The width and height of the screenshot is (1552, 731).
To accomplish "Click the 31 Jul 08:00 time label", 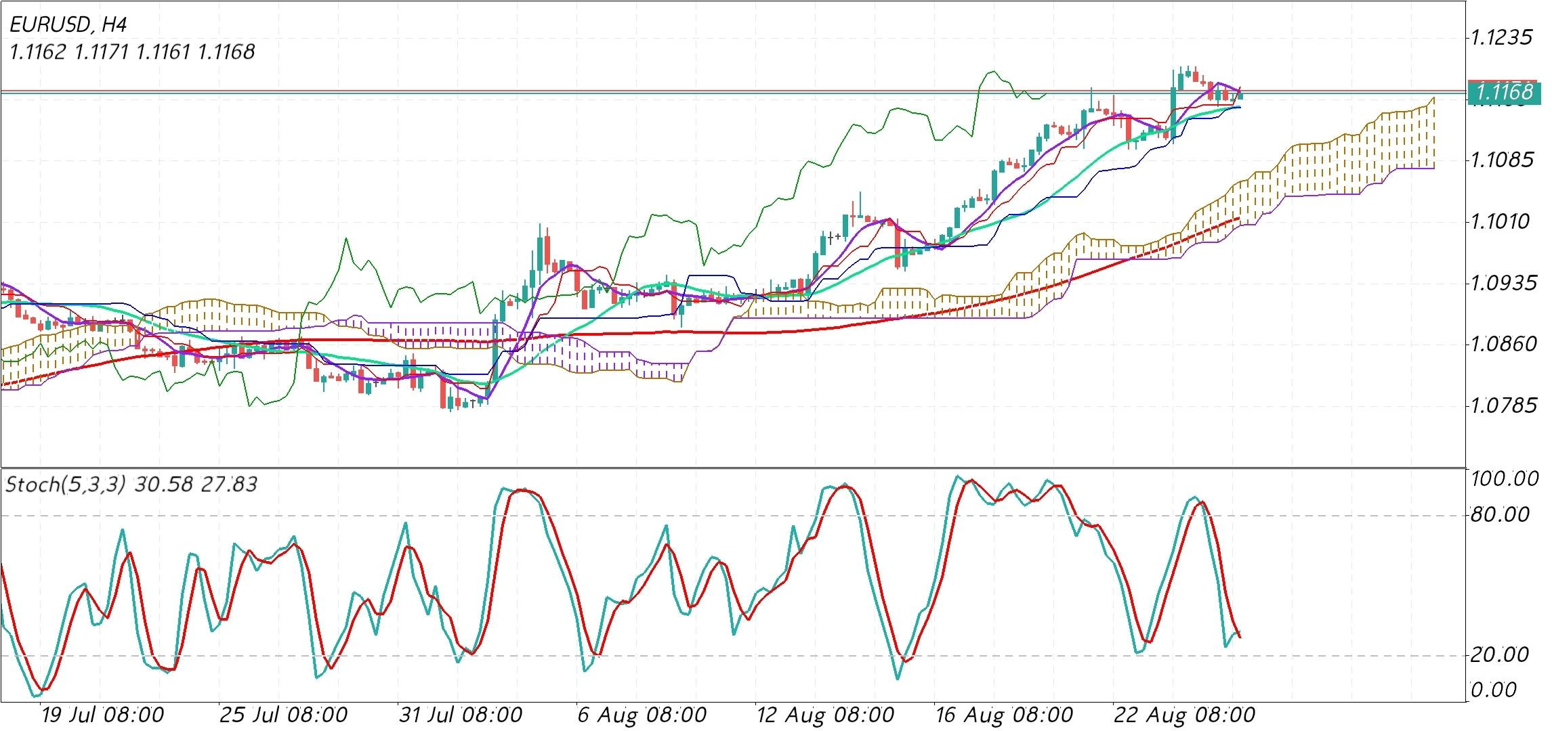I will (460, 715).
